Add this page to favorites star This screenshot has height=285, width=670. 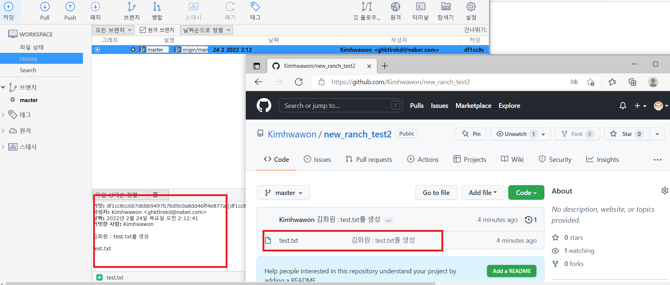click(x=590, y=82)
